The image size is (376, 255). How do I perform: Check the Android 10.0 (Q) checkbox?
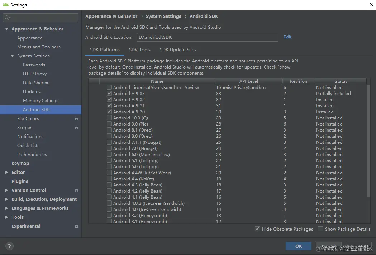(x=109, y=118)
